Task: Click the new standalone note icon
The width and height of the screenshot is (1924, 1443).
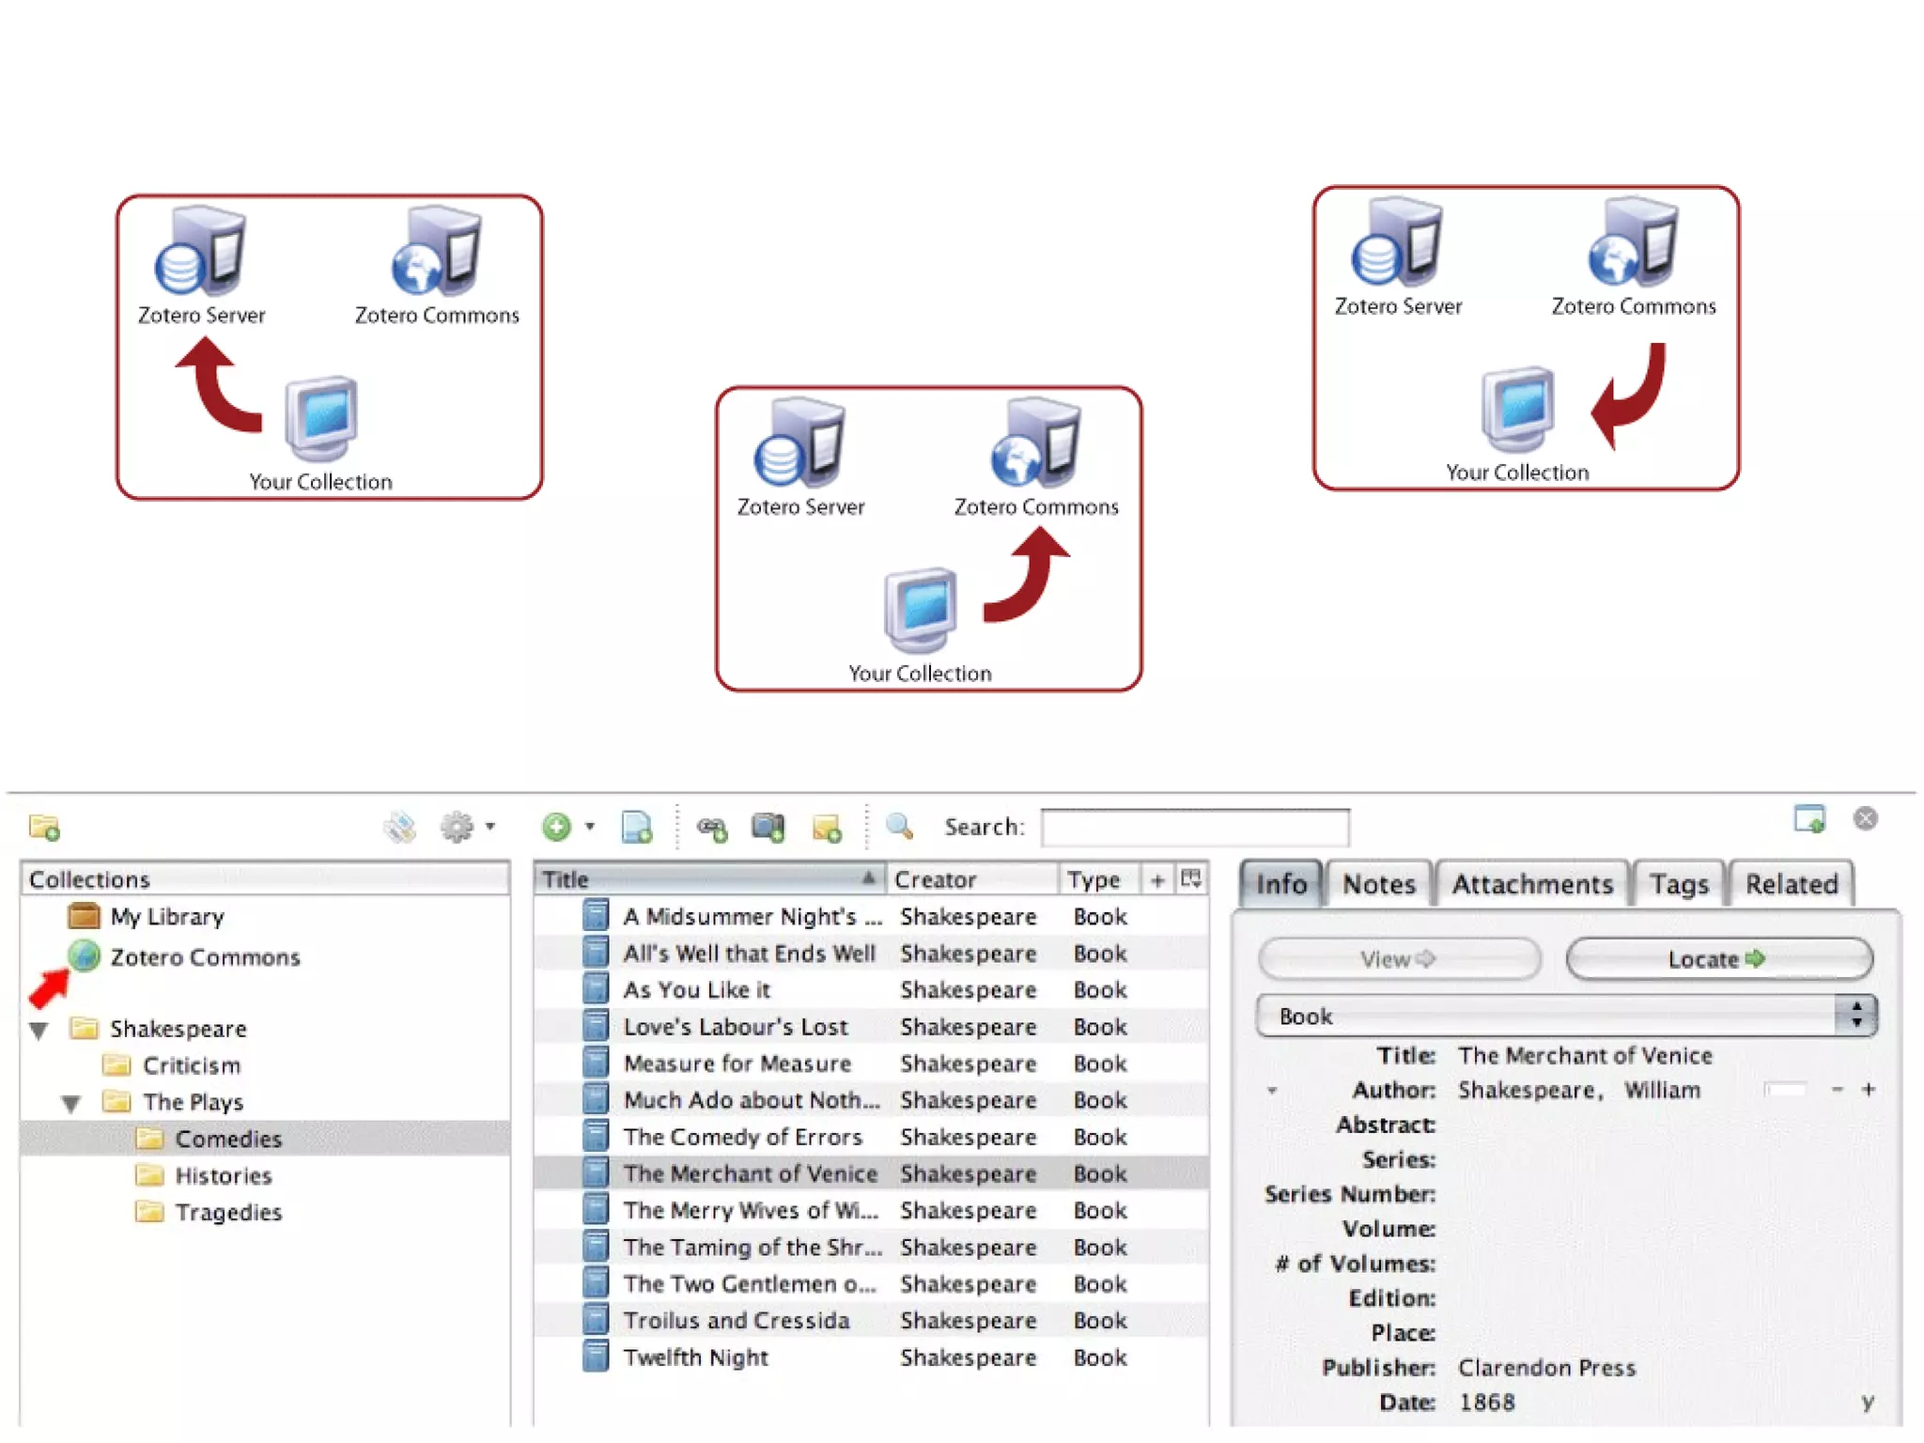Action: (826, 828)
